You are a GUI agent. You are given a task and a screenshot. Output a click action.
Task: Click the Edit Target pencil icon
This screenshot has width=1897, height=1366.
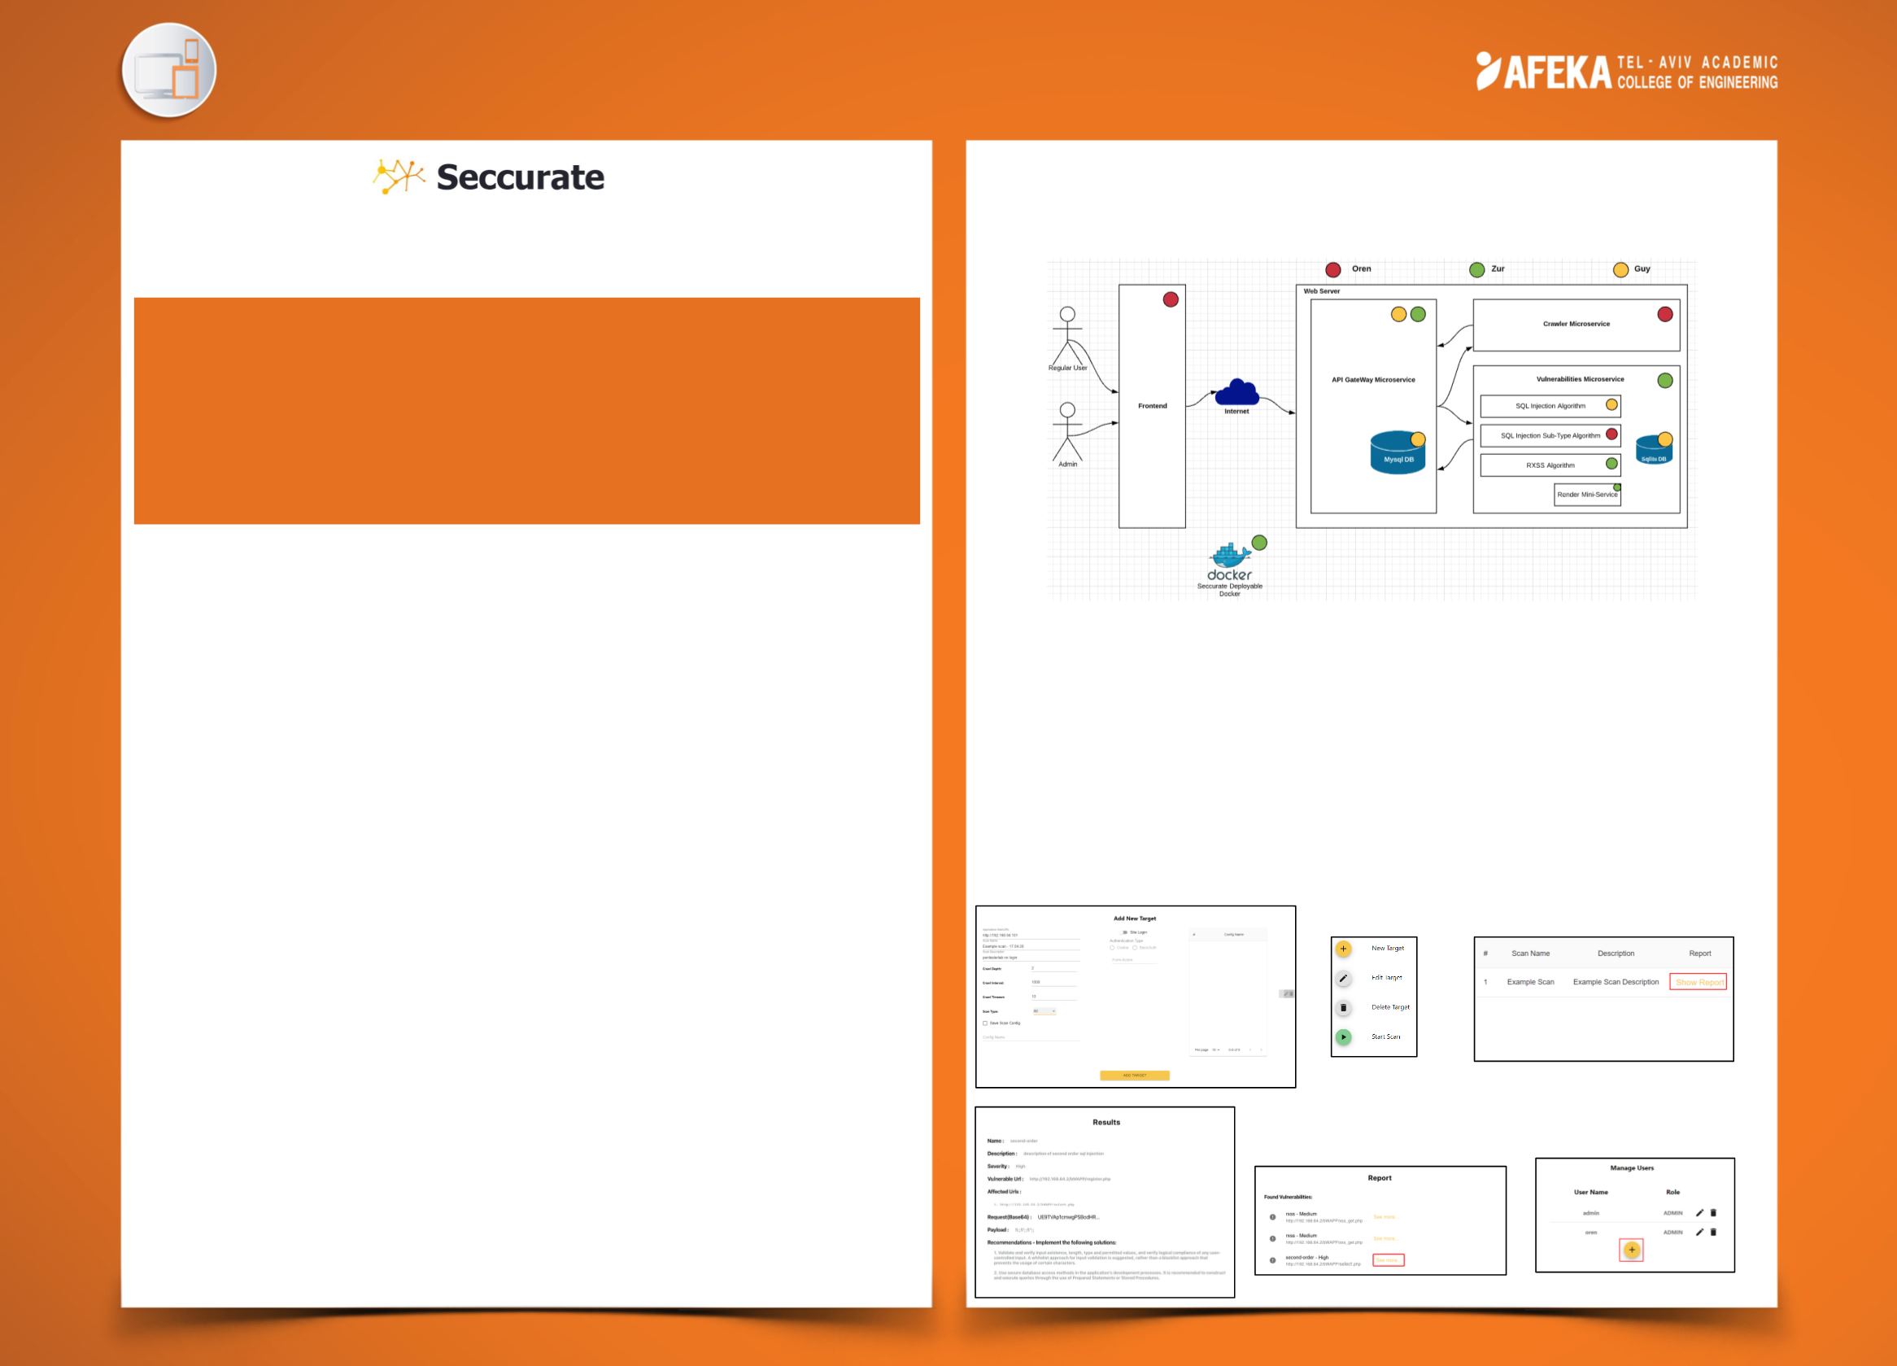pyautogui.click(x=1343, y=978)
